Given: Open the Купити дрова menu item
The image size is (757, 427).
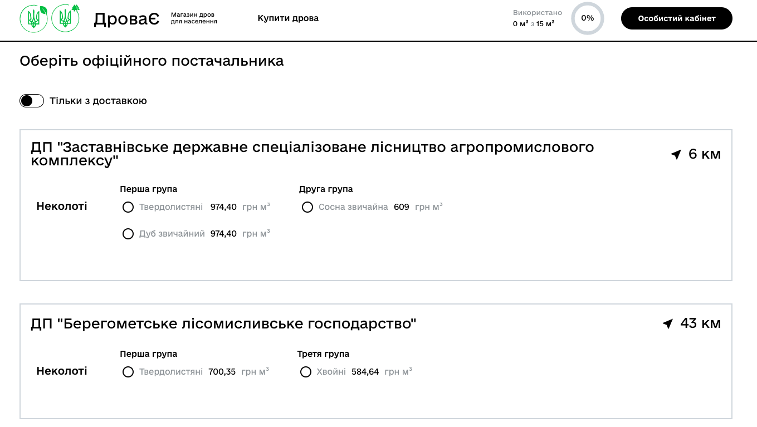Looking at the screenshot, I should pyautogui.click(x=288, y=18).
